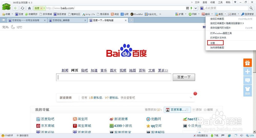This screenshot has height=138, width=256.
Task: Expand the 截图 dropdown arrow
Action: coord(225,14)
